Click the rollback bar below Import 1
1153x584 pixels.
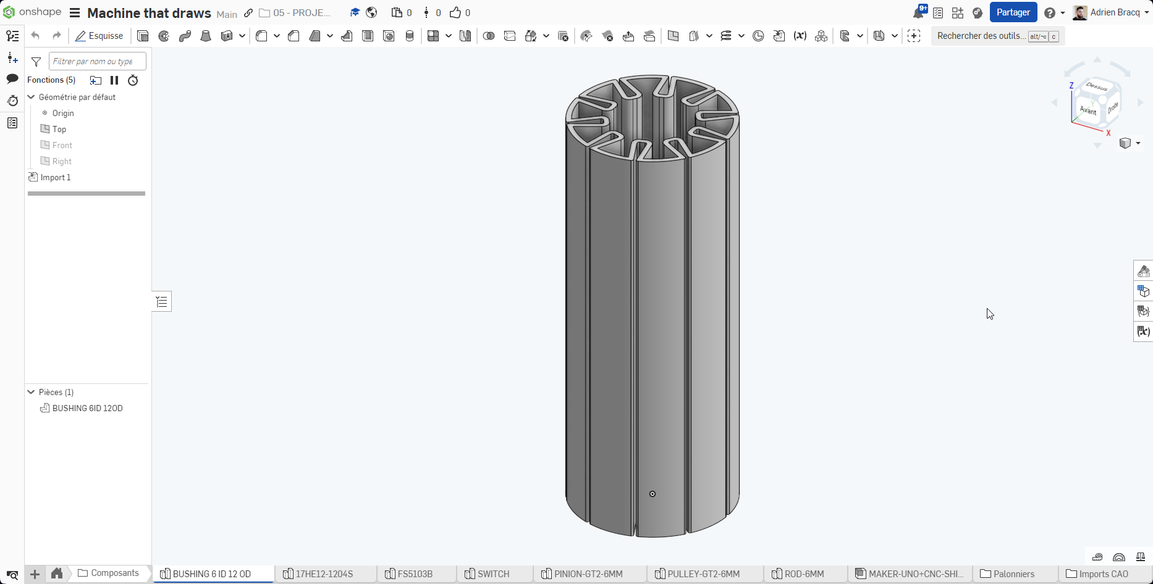(87, 194)
